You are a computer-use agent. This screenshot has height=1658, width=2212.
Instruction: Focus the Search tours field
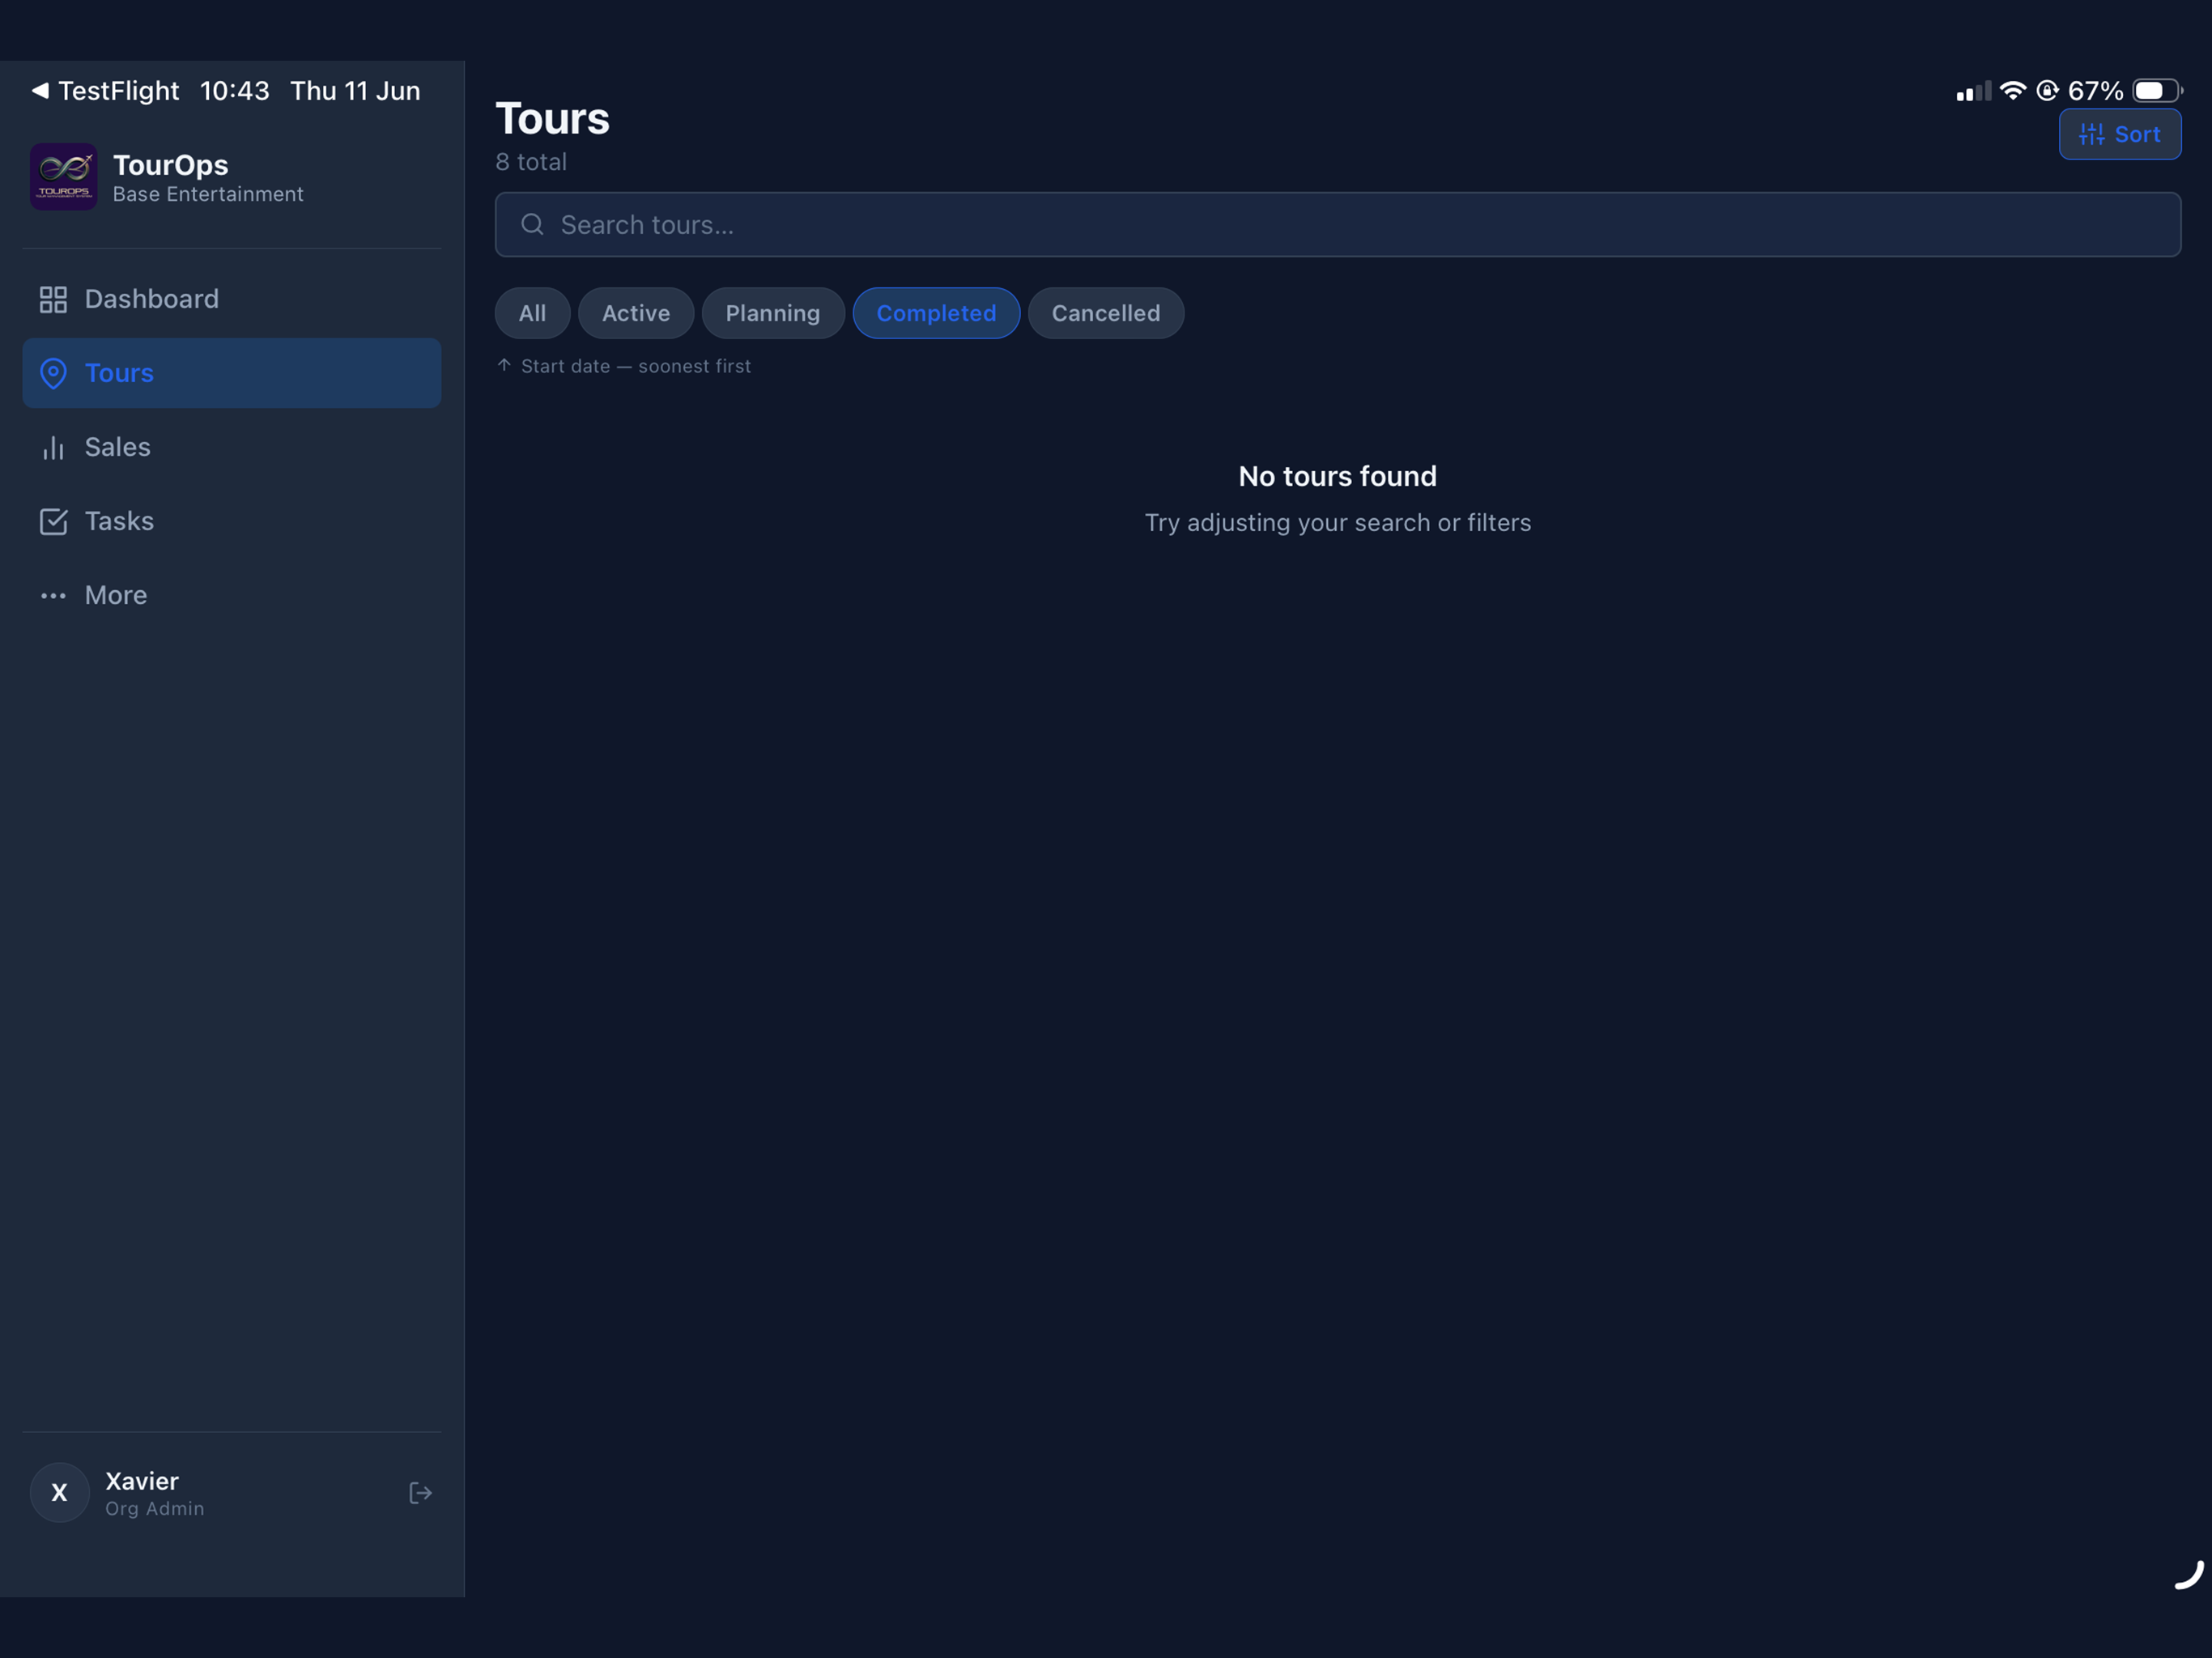1338,224
